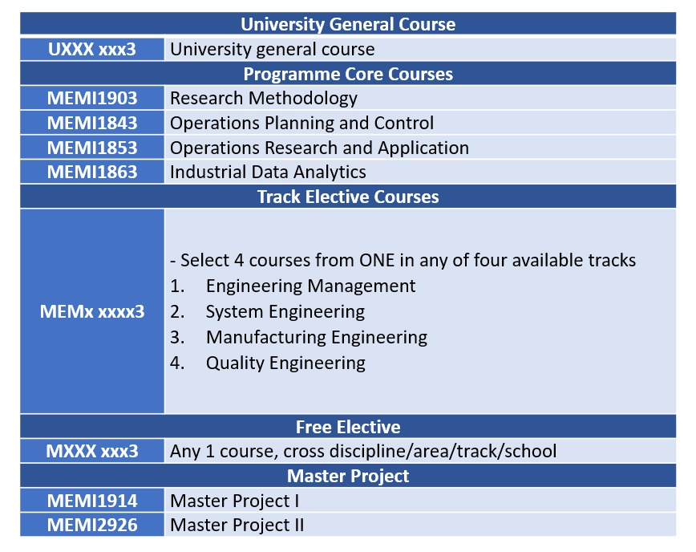Click the Free Elective header
The height and width of the screenshot is (552, 696).
[348, 427]
